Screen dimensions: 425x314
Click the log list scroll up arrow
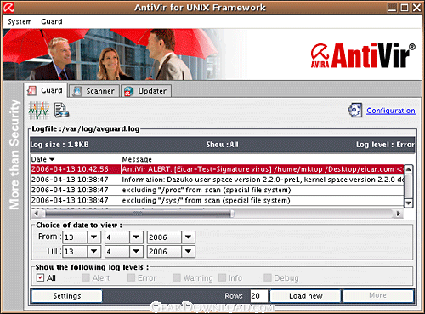(408, 169)
